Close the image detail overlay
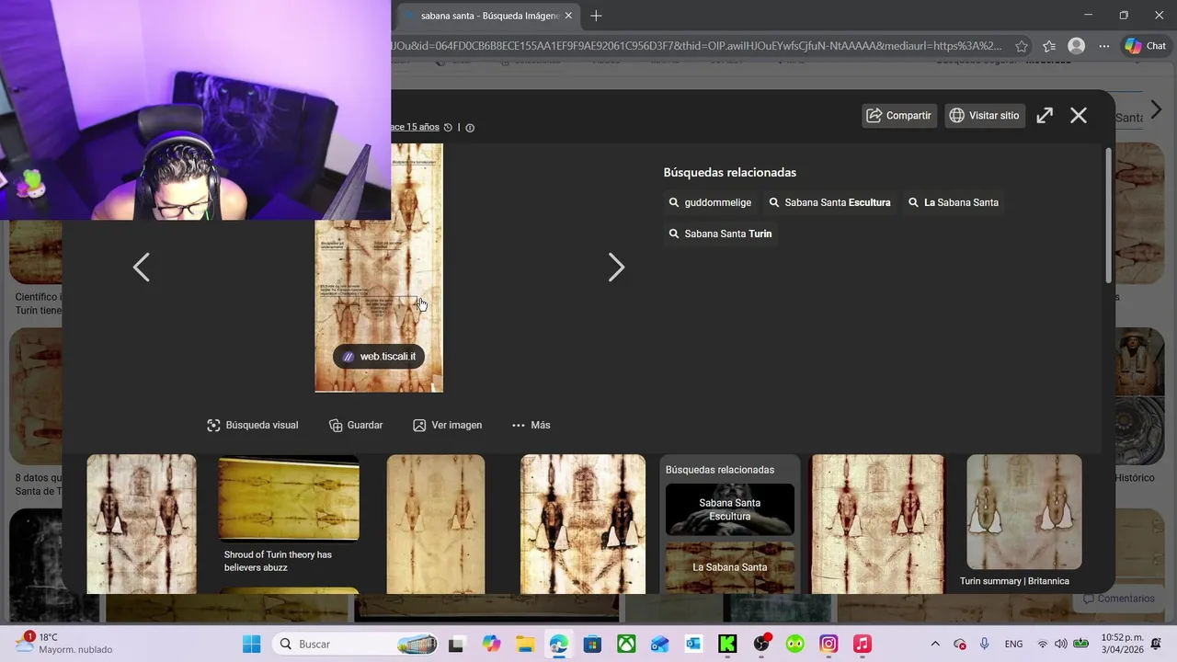Viewport: 1177px width, 662px height. click(1079, 115)
